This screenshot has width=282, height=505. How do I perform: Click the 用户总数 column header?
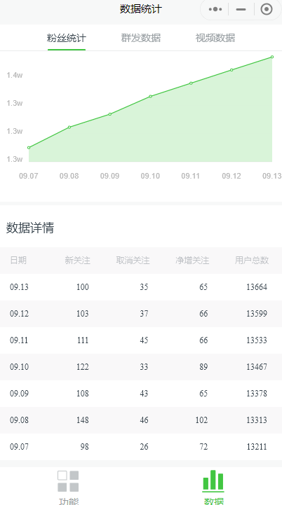tap(252, 261)
